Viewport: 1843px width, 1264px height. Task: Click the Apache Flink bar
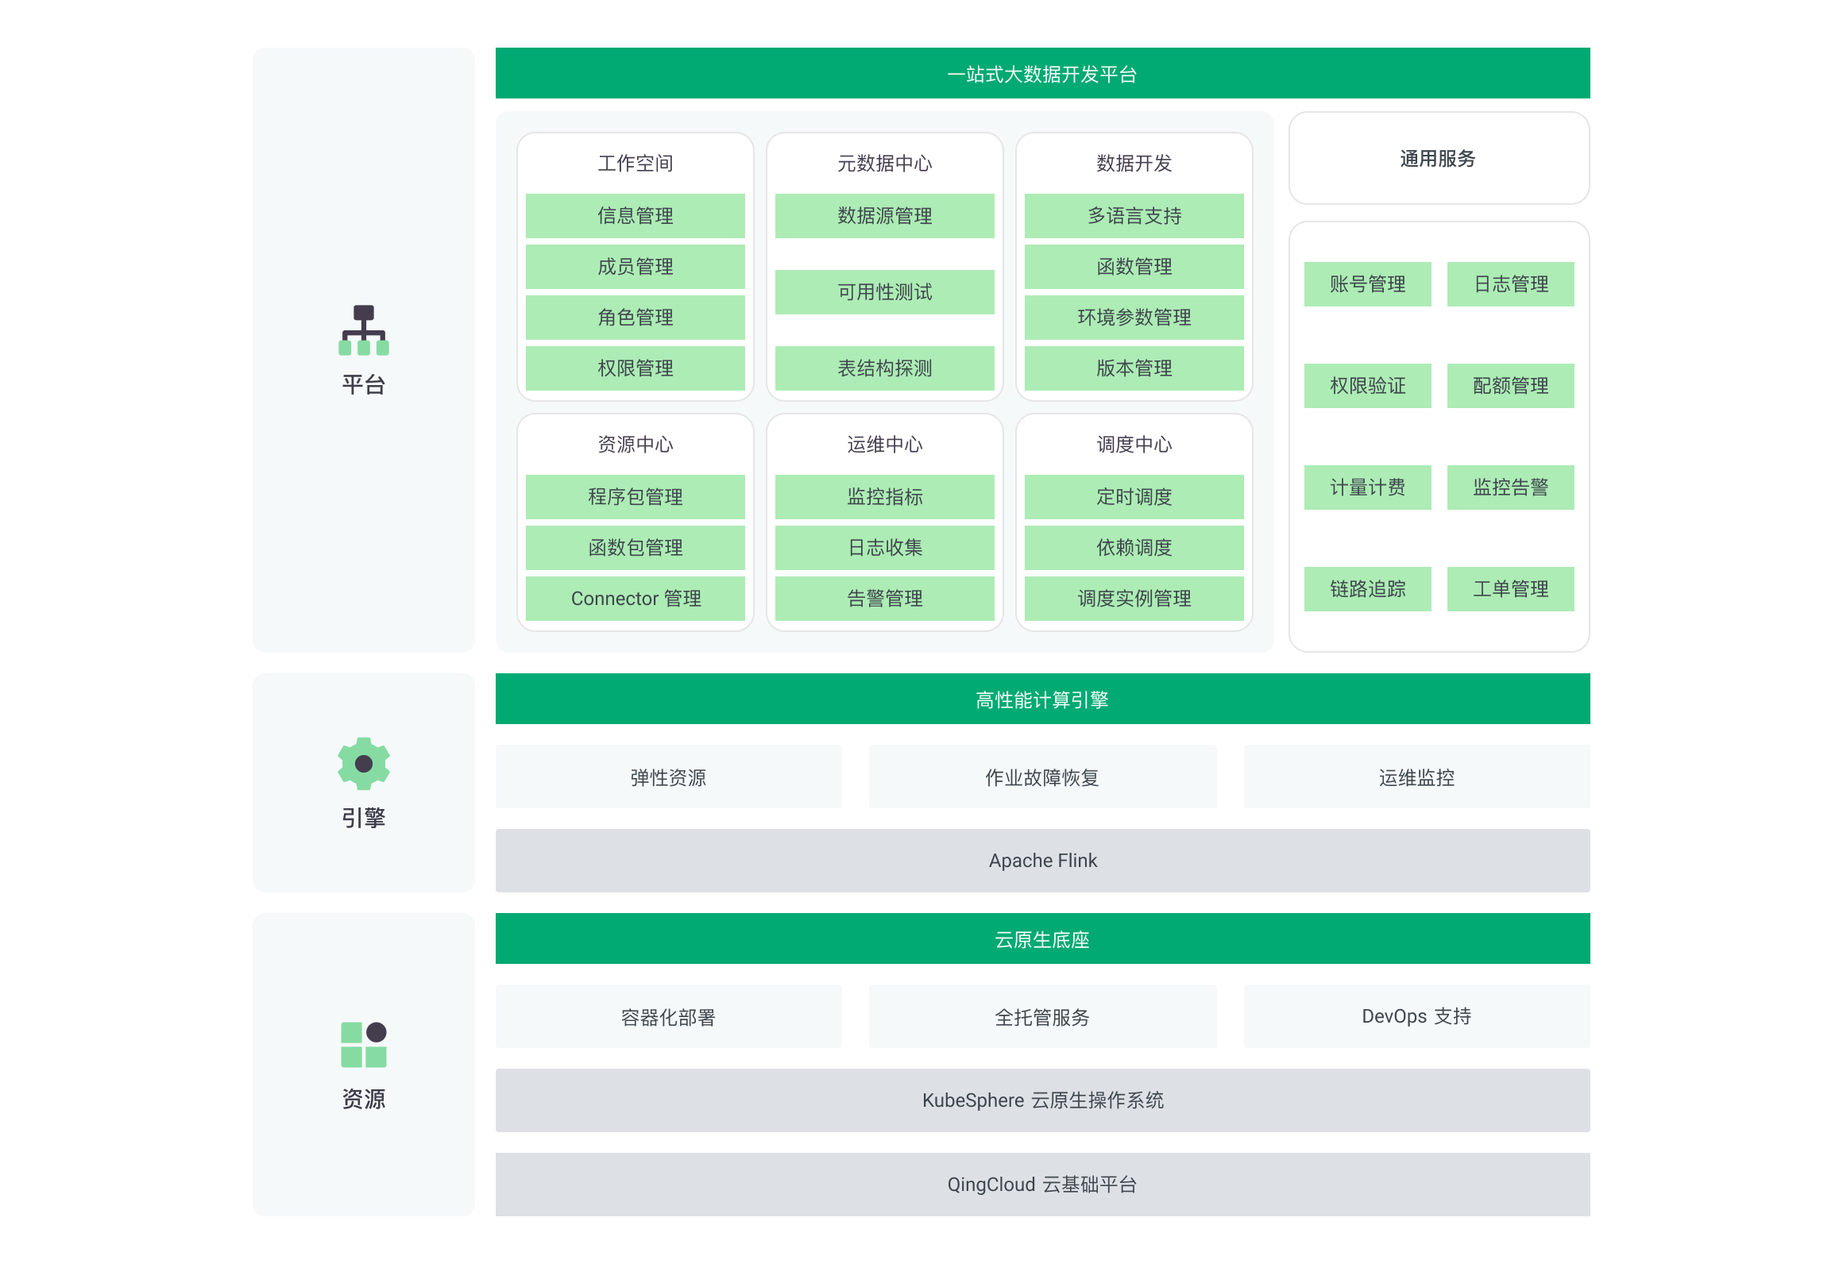pos(1042,861)
